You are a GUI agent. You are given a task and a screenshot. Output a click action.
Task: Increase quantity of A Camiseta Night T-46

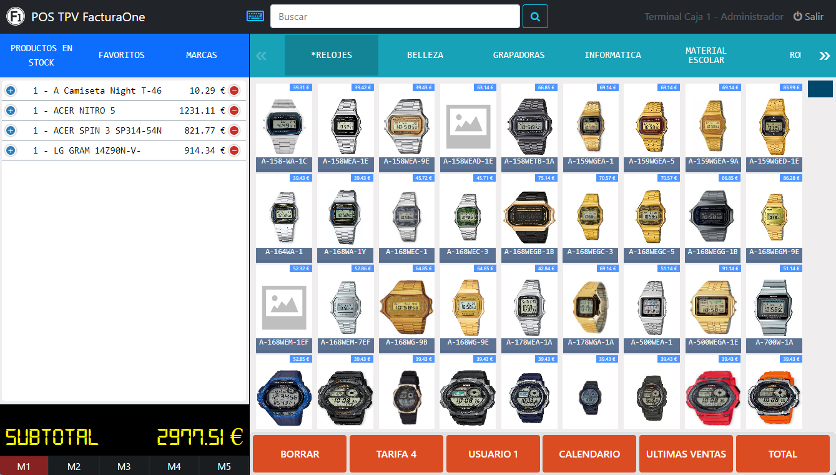point(10,91)
